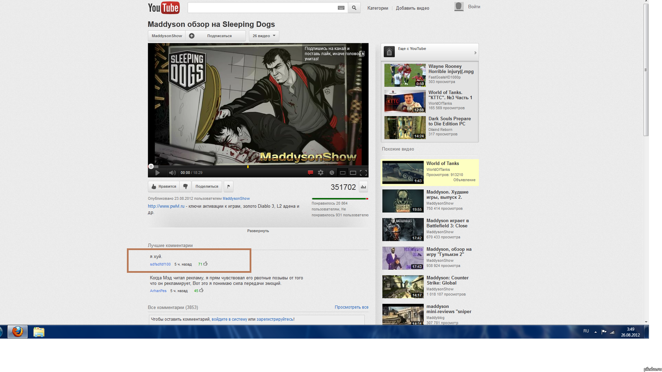Open the Гульмэн 2 review video thumbnail
This screenshot has width=662, height=372.
tap(403, 258)
